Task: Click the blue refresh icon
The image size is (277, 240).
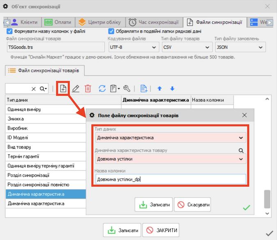Action: (102, 88)
